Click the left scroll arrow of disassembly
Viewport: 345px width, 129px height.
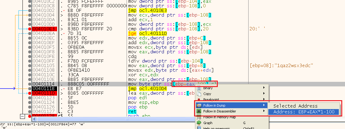(34, 119)
